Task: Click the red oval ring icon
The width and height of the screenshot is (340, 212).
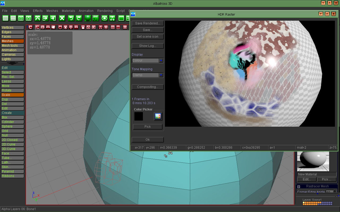Action: pyautogui.click(x=106, y=27)
